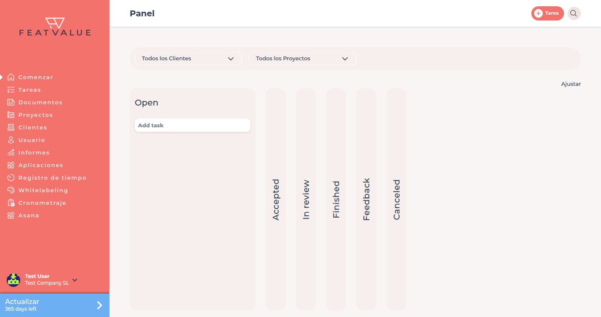601x317 pixels.
Task: Click the Comenzar home icon
Action: [11, 77]
